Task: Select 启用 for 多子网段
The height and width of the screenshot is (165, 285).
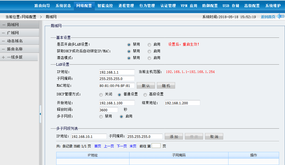Action: pyautogui.click(x=121, y=117)
